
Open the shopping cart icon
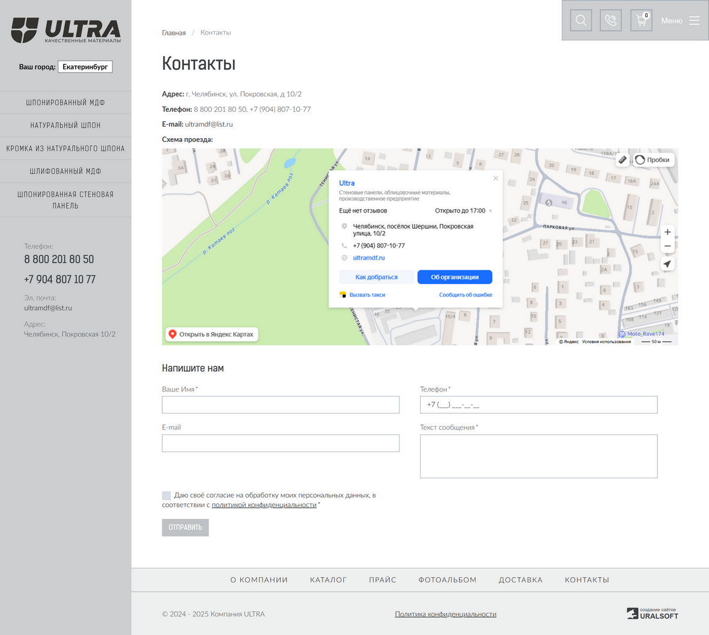pyautogui.click(x=641, y=20)
